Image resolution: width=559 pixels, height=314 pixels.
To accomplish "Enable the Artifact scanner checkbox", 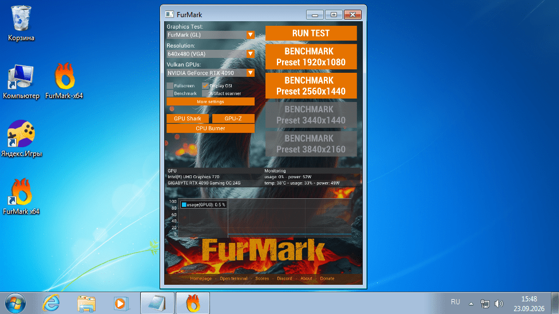I will (x=205, y=93).
